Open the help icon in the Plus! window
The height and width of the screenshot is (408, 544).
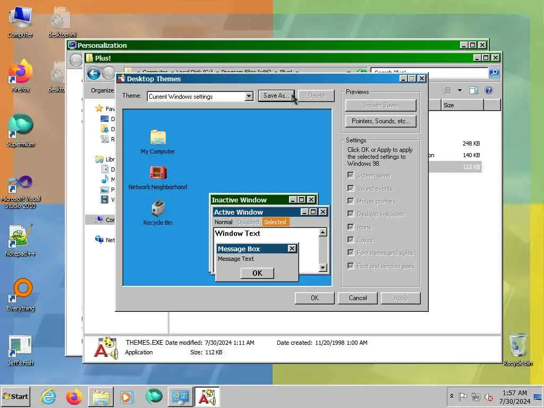(489, 90)
